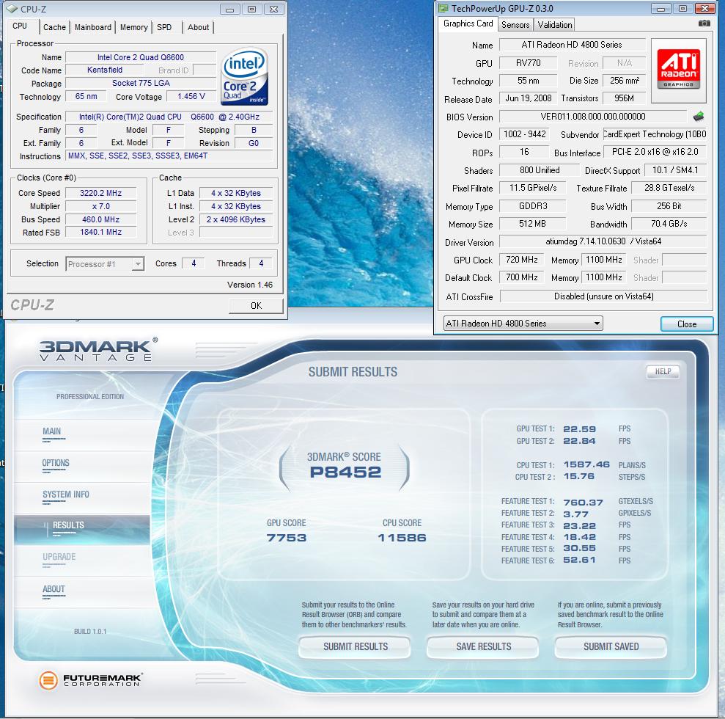Viewport: 725px width, 719px height.
Task: Switch to the Sensors tab in GPU-Z
Action: 515,24
